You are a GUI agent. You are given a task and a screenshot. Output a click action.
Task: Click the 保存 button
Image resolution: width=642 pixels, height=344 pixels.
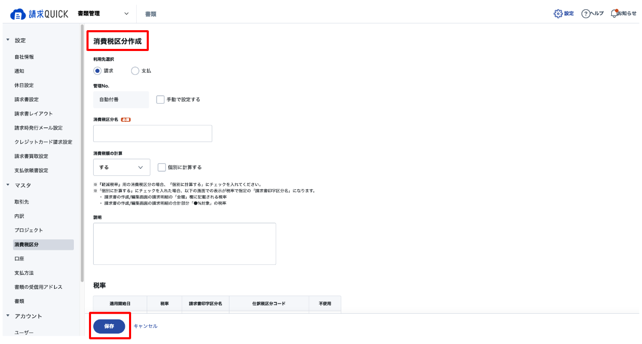click(109, 326)
